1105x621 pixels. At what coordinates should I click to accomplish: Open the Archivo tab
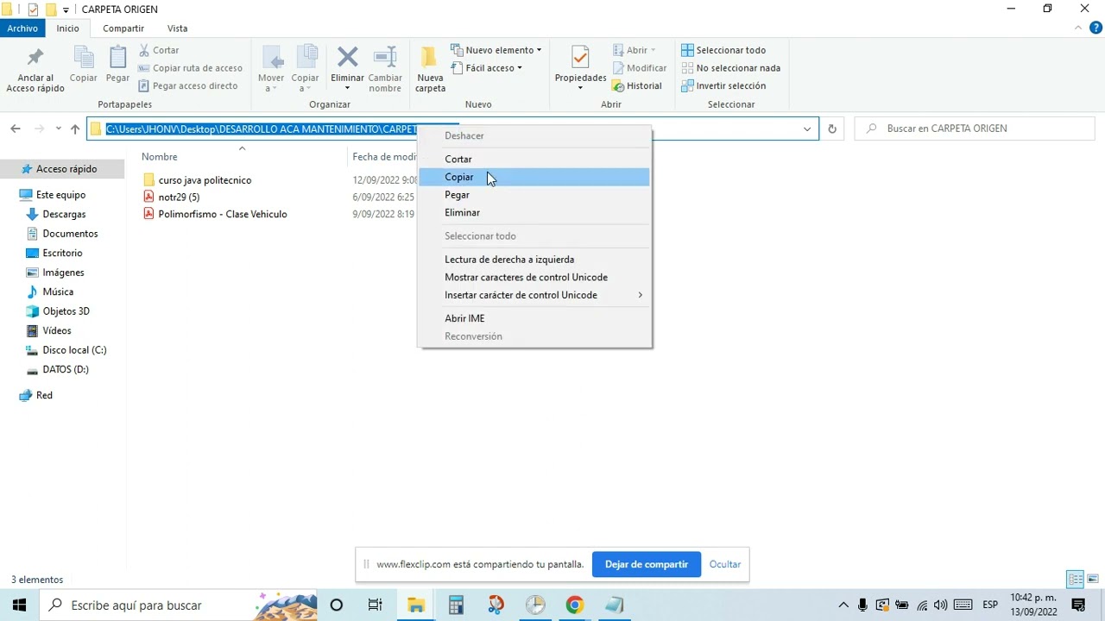pyautogui.click(x=22, y=28)
